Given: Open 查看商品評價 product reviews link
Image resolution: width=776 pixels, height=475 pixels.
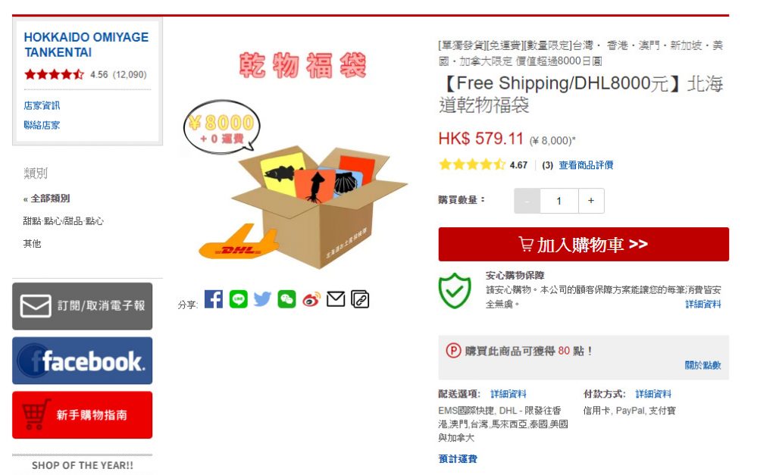Looking at the screenshot, I should tap(586, 165).
